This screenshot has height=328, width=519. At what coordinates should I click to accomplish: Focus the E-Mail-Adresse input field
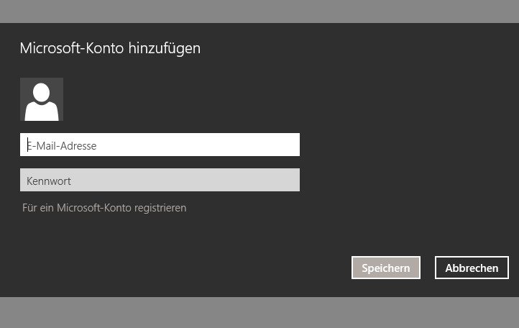tap(160, 145)
